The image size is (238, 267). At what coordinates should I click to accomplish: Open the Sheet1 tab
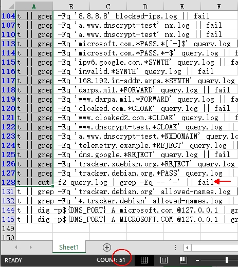[x=69, y=247]
